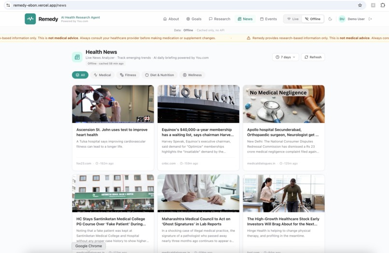Open the HC Stays Santiniketan Medical College headline
Image resolution: width=389 pixels, height=253 pixels.
point(111,221)
